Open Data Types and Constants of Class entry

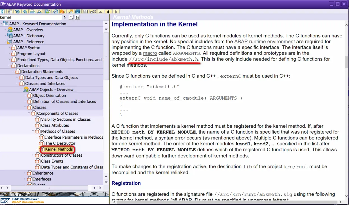coord(72,167)
